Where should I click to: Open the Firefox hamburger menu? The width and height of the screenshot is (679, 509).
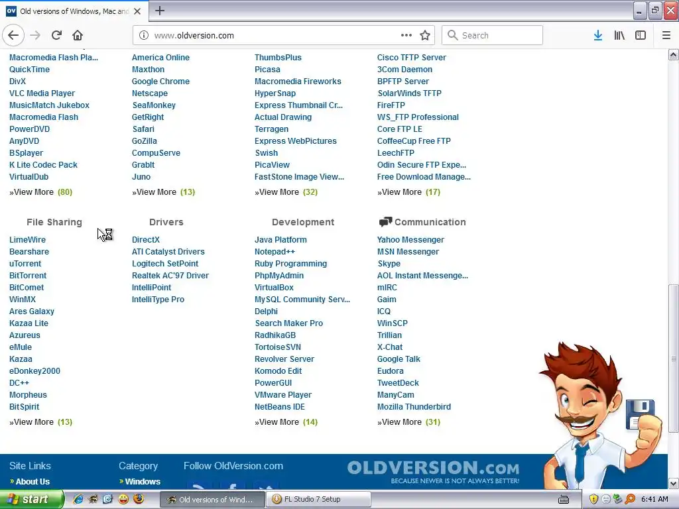coord(666,35)
